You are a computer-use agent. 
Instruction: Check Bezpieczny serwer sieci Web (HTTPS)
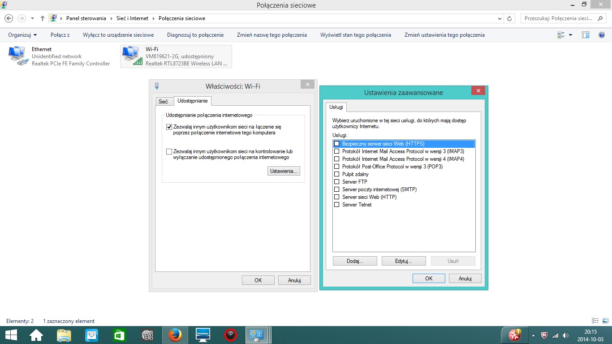pyautogui.click(x=337, y=144)
